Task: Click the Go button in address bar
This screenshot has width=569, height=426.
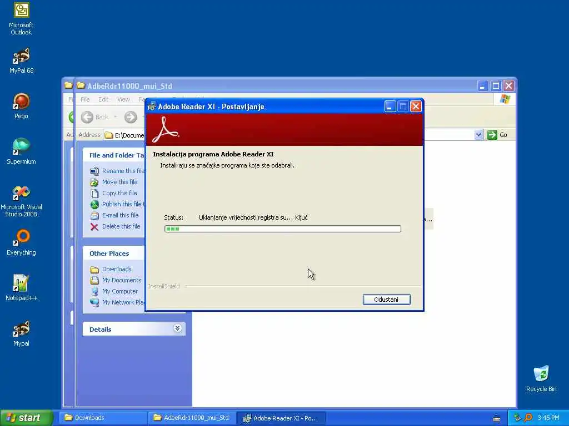Action: tap(497, 135)
